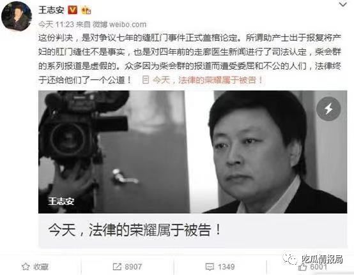The height and width of the screenshot is (275, 354).
Task: Click the membership badge beside the verified icon
Action: click(x=86, y=10)
